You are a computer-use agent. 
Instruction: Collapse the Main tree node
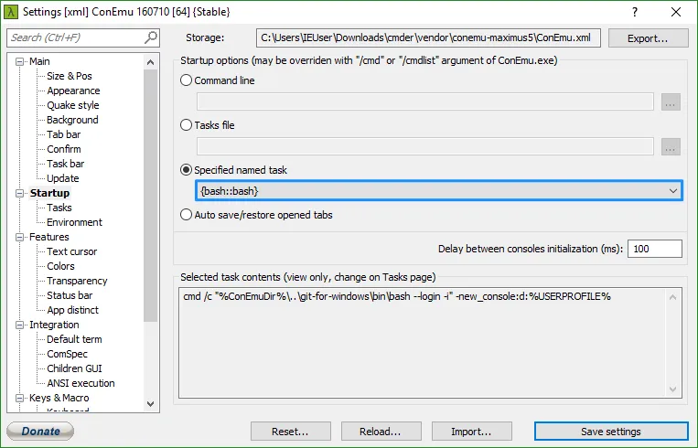click(22, 61)
